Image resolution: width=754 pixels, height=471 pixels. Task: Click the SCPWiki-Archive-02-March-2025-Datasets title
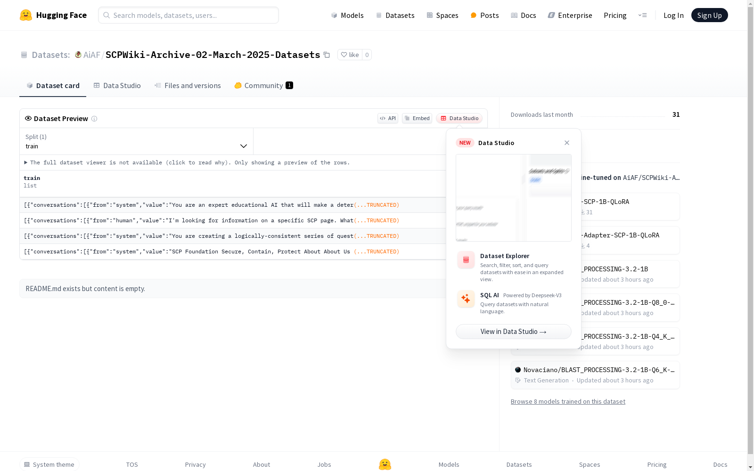[x=213, y=55]
